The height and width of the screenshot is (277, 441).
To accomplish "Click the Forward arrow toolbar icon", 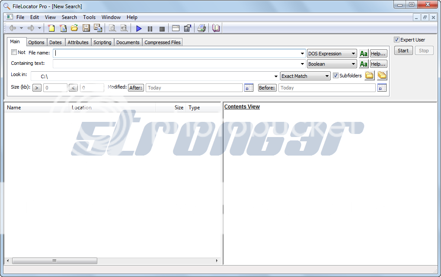I will pos(31,28).
